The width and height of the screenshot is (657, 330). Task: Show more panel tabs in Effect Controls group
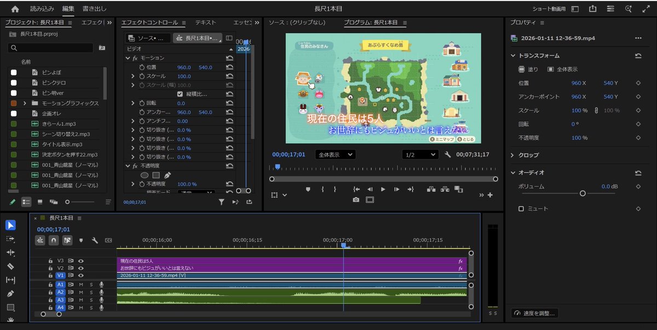(257, 22)
